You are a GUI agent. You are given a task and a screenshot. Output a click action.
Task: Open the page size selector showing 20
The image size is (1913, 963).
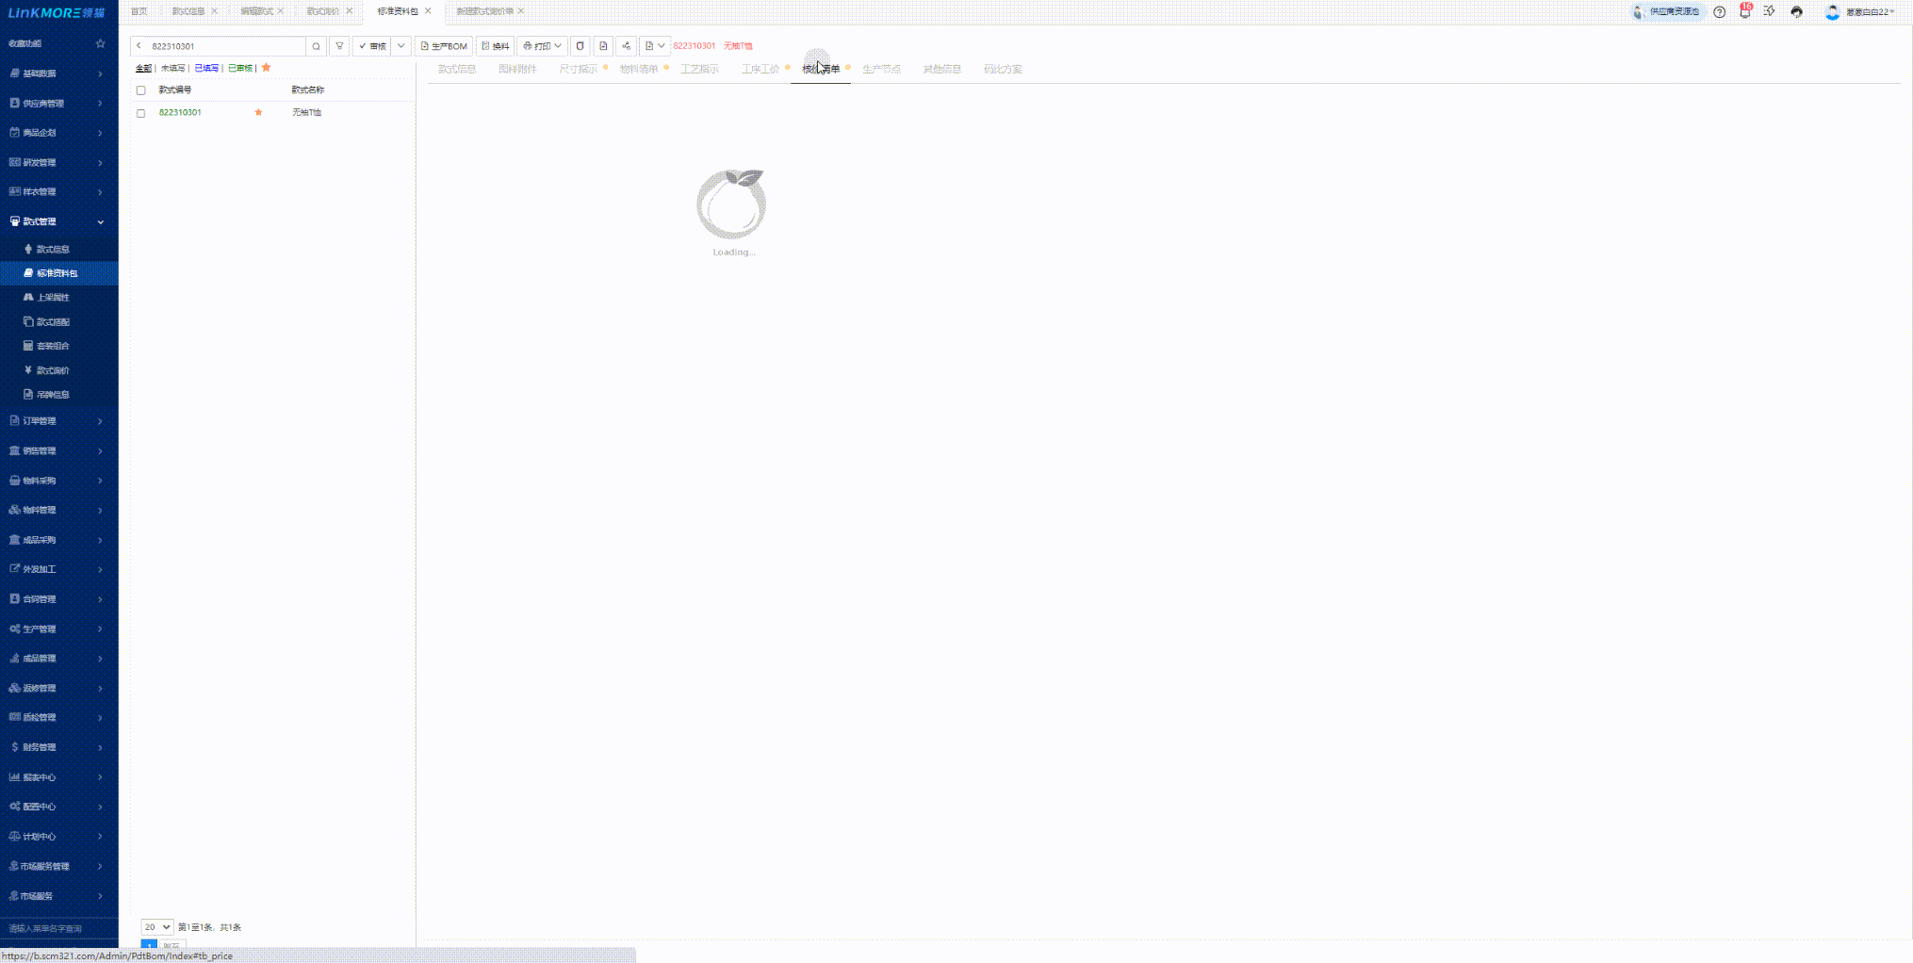point(156,927)
